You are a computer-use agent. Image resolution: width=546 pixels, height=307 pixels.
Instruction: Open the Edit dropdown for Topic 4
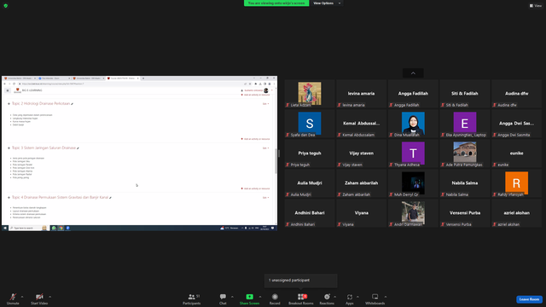tap(265, 197)
